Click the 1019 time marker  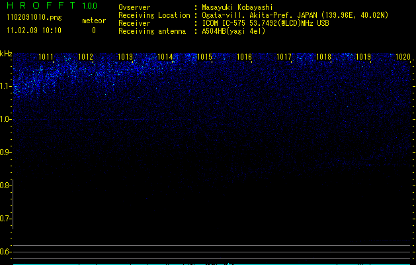364,57
